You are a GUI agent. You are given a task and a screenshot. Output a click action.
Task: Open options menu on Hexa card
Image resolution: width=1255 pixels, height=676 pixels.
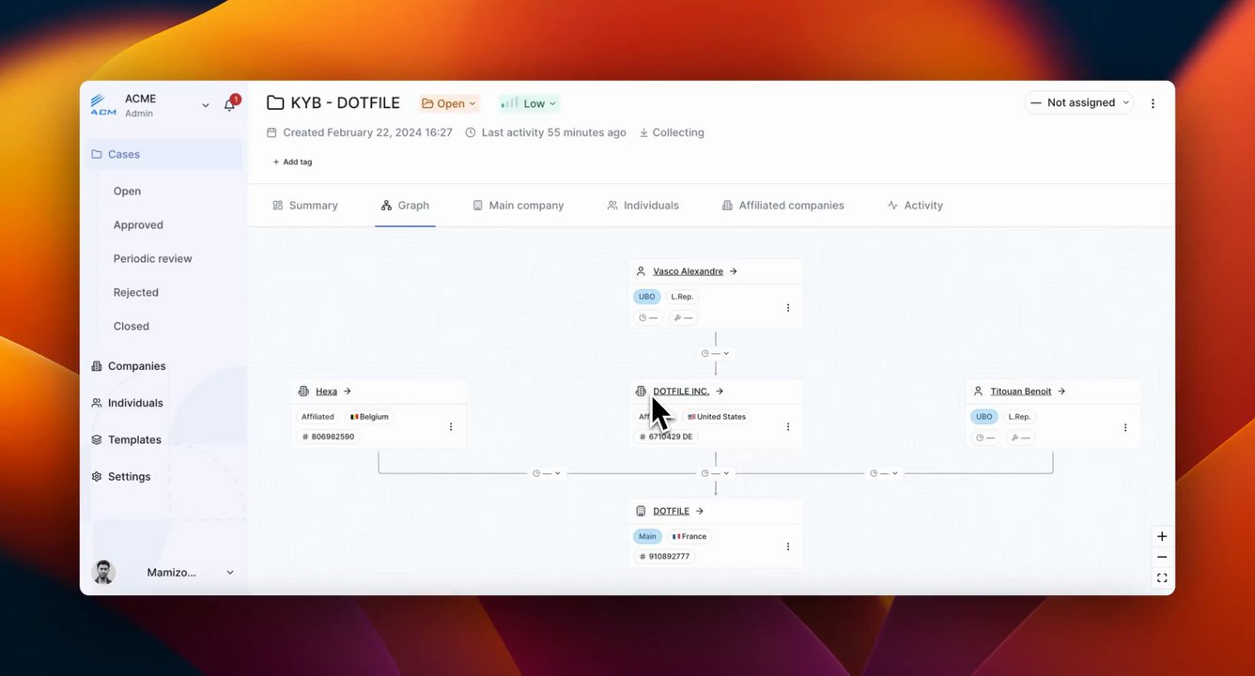(451, 427)
